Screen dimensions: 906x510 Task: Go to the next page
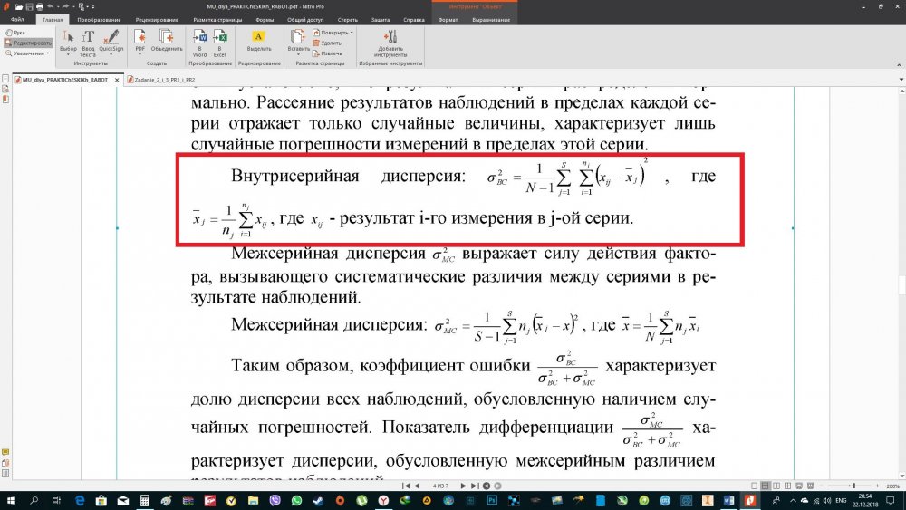pyautogui.click(x=463, y=486)
